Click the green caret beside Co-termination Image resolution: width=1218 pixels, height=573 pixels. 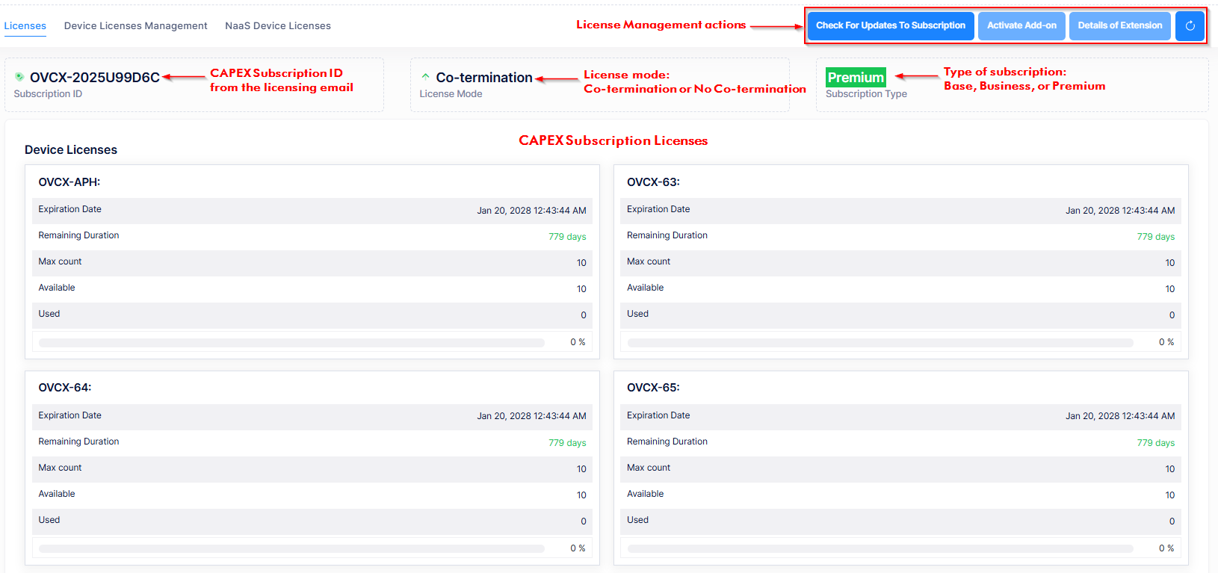coord(425,76)
